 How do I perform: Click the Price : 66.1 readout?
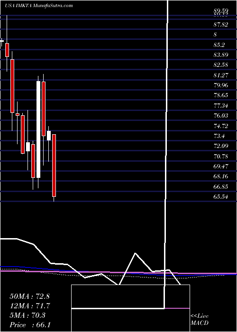[x=30, y=325]
